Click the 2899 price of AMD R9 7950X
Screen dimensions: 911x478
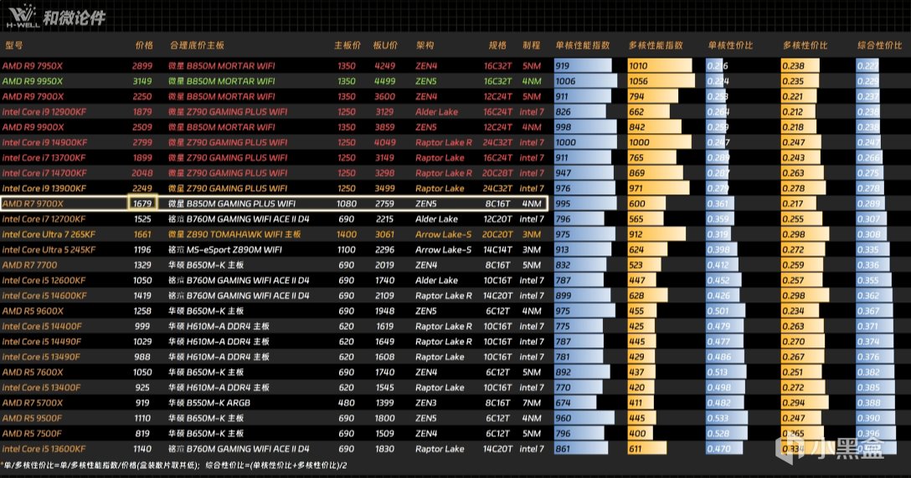point(142,66)
